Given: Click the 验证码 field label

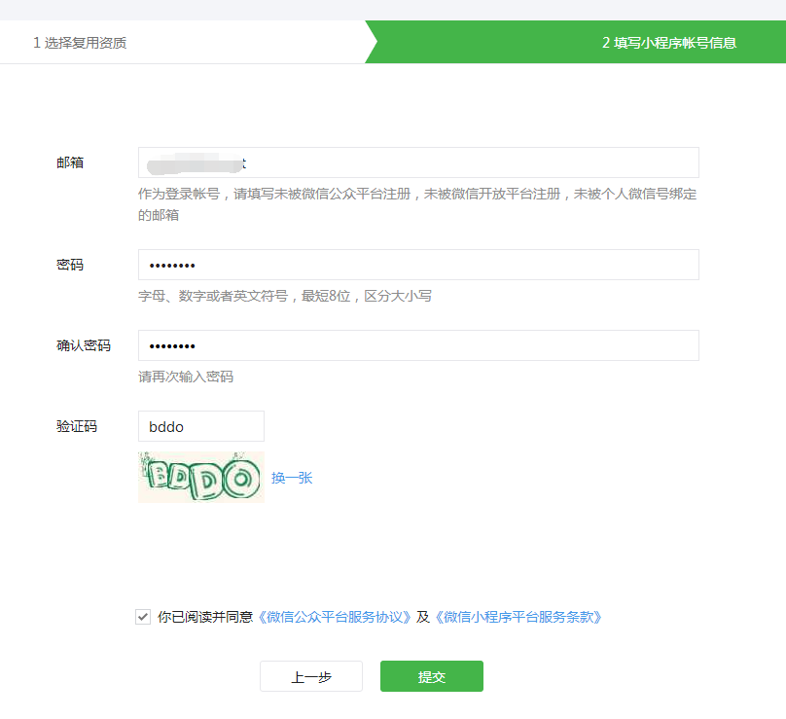Looking at the screenshot, I should pos(77,426).
